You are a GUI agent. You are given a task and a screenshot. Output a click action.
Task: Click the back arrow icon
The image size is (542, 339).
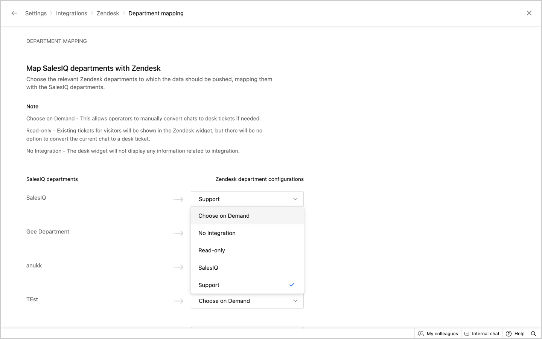click(14, 13)
